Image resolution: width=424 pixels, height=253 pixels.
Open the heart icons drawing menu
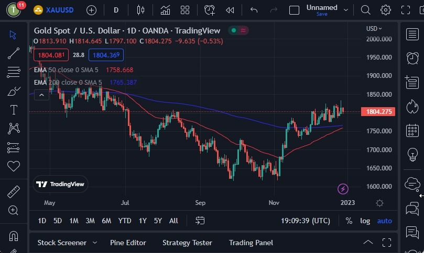[x=14, y=166]
